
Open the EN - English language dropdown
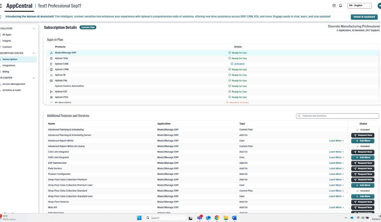tap(359, 6)
